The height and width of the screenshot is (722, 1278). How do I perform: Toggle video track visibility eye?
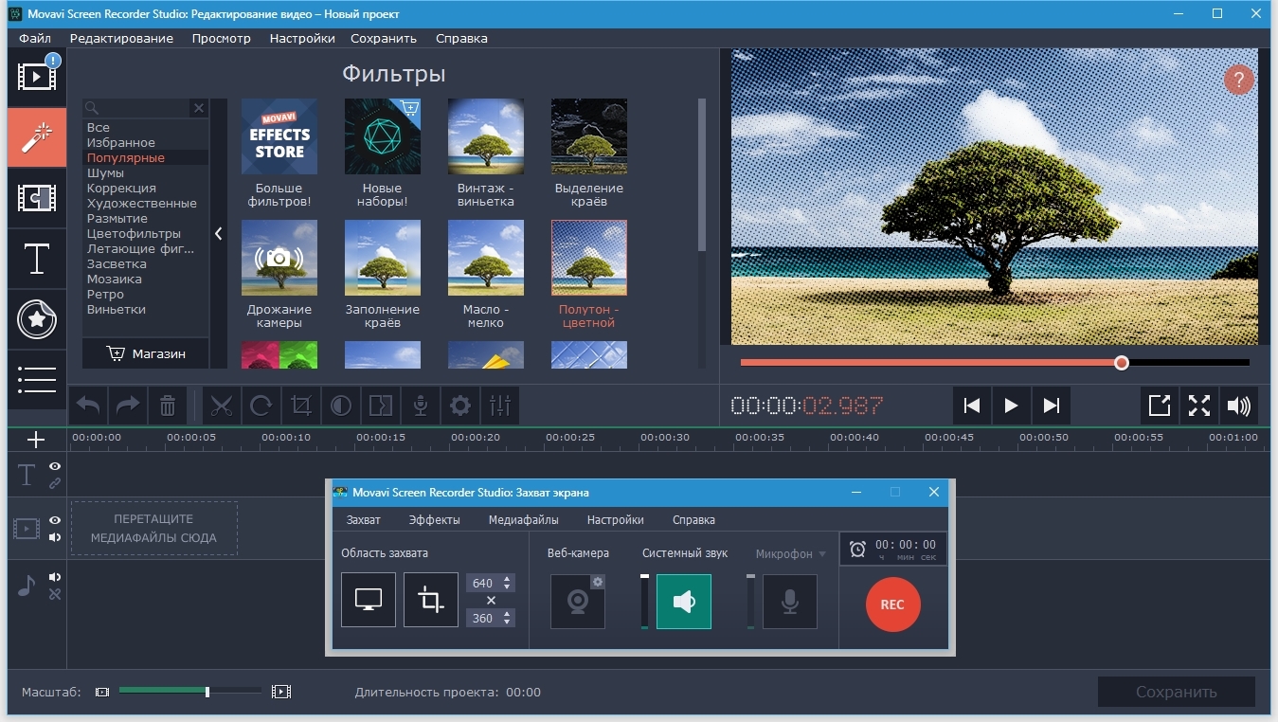[x=55, y=520]
